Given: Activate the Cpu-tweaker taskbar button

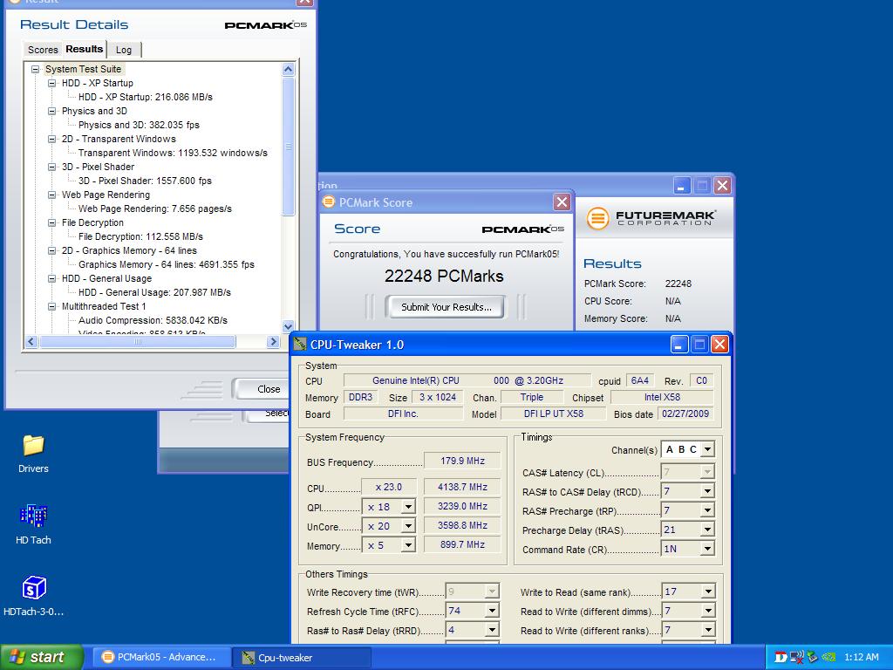Looking at the screenshot, I should point(301,657).
